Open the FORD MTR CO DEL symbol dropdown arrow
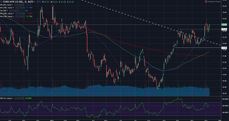 tap(34, 2)
